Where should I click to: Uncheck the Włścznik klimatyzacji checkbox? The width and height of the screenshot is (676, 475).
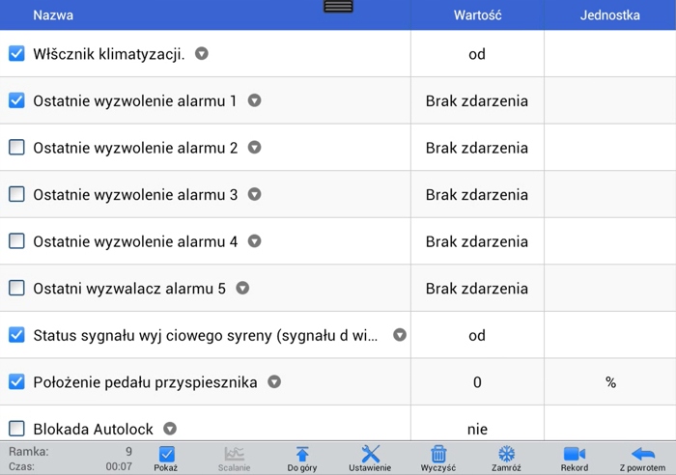(16, 54)
